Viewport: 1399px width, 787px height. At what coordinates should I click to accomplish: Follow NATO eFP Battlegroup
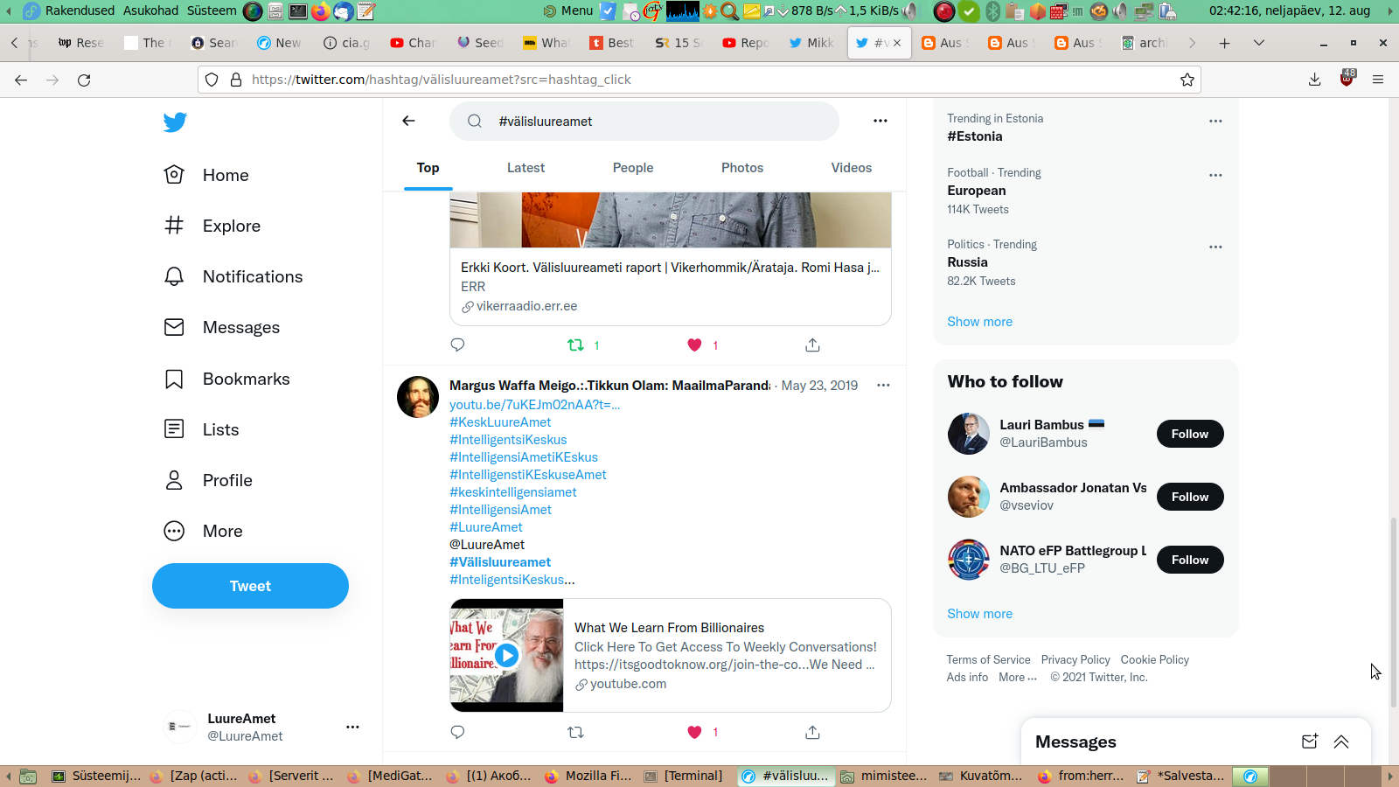[1190, 560]
